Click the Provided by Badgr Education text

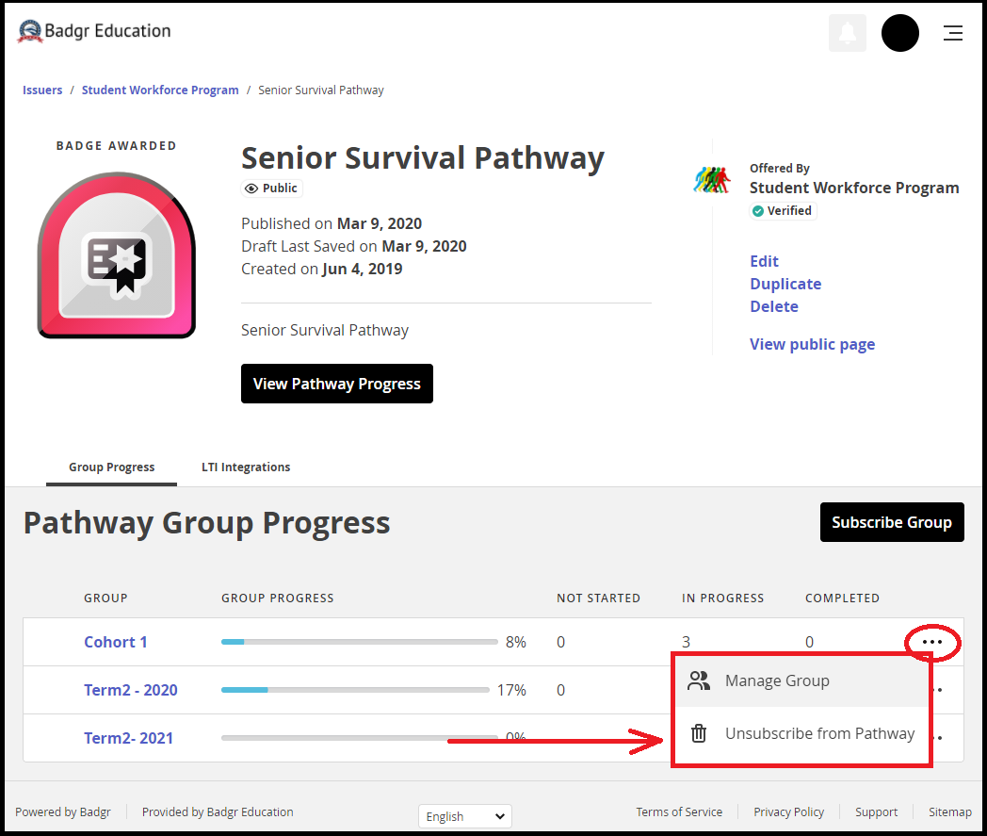[218, 812]
